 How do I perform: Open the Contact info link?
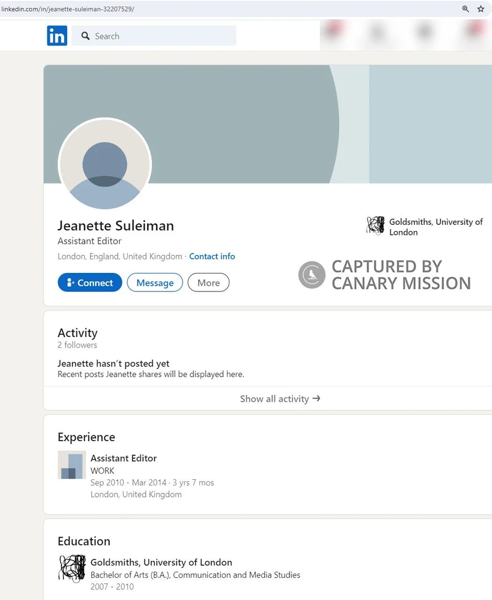tap(212, 256)
